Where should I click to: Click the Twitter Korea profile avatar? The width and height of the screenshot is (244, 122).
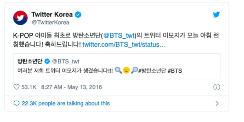click(20, 18)
